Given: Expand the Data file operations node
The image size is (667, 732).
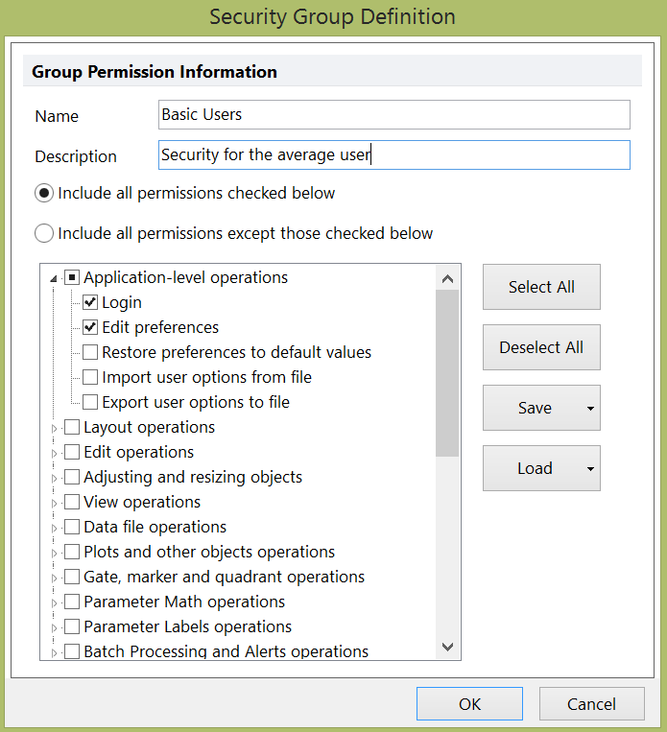Looking at the screenshot, I should 52,528.
